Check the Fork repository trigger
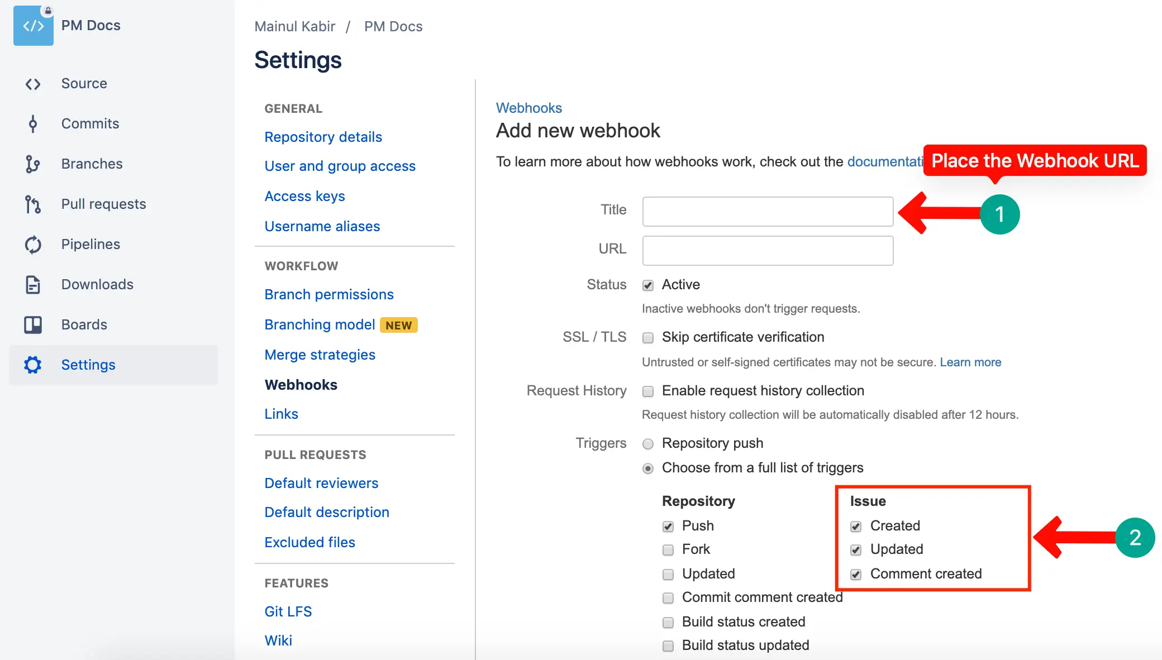This screenshot has height=660, width=1162. 668,549
